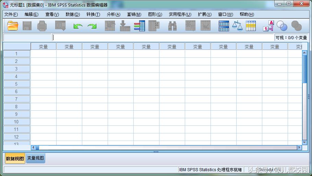Select row header 7
312x176 pixels.
(17, 99)
